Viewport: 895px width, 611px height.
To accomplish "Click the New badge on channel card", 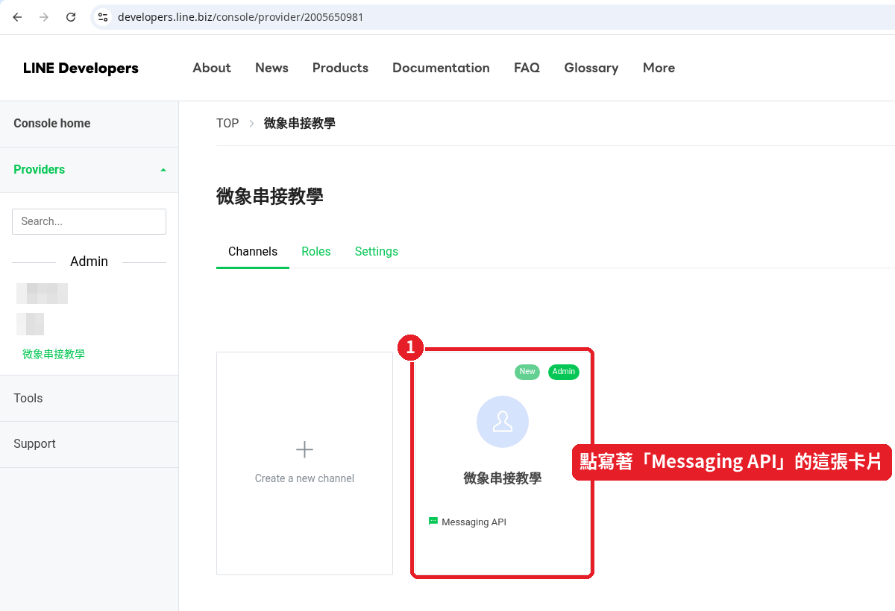I will coord(527,372).
